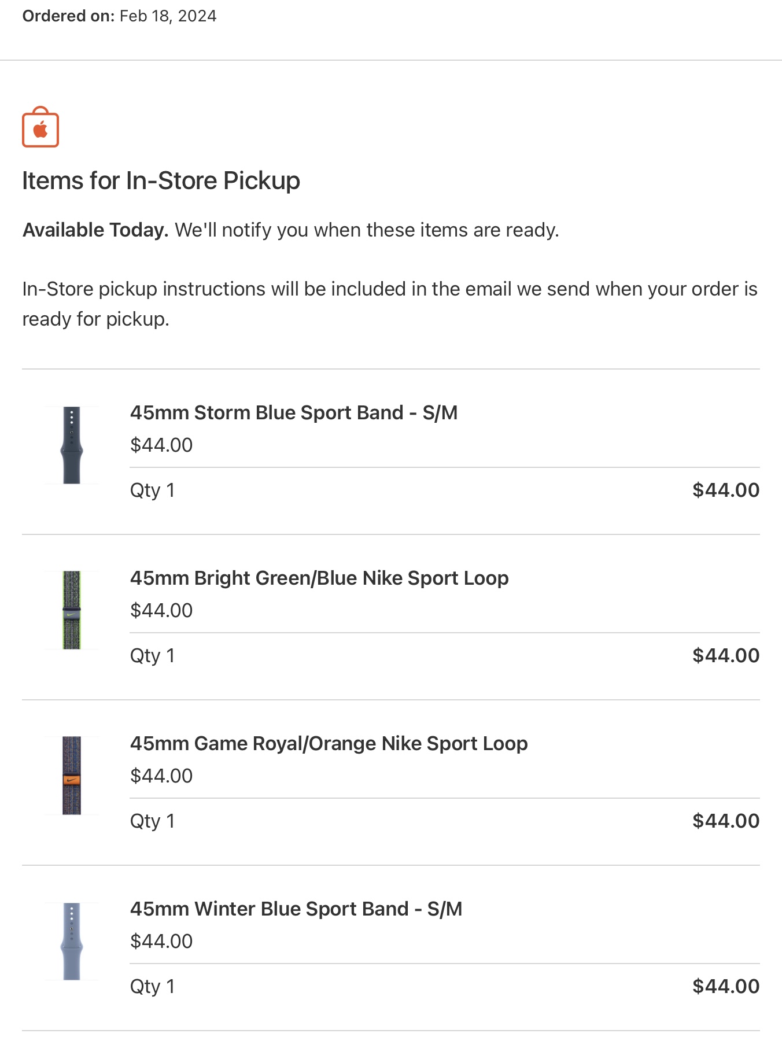Open the 45mm Storm Blue Sport Band title
The width and height of the screenshot is (782, 1037).
pos(294,412)
